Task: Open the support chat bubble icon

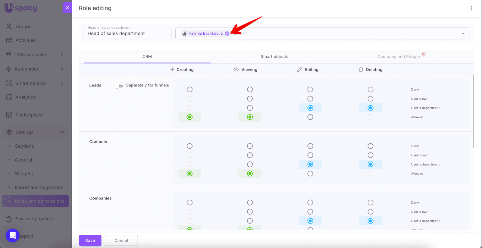Action: (13, 236)
